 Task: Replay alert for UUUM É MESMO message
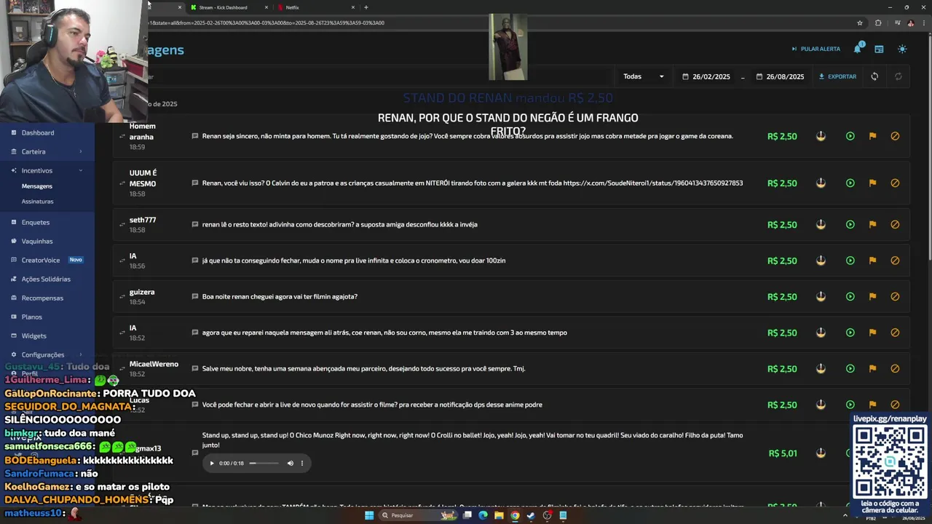point(850,183)
